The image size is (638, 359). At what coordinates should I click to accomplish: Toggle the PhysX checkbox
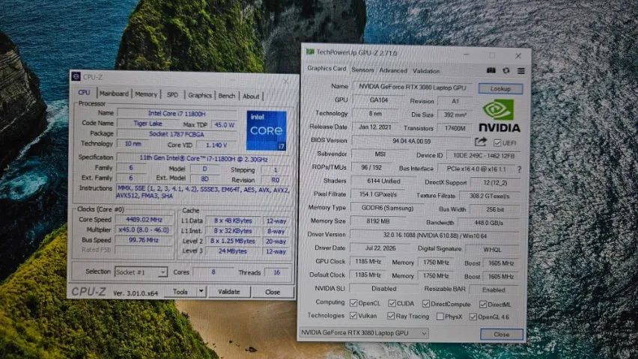pos(440,316)
